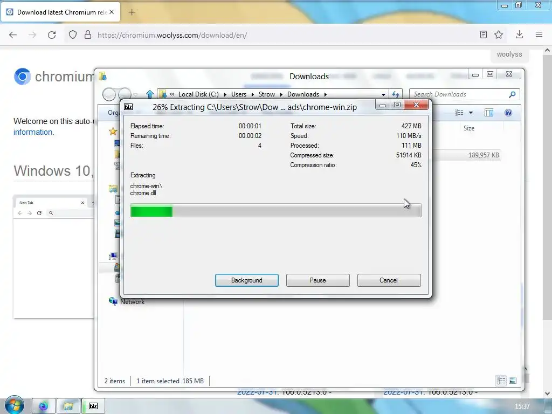Screen dimensions: 552x414
Task: Click the Chromium browser screenshot thumbnail
Action: click(x=53, y=257)
